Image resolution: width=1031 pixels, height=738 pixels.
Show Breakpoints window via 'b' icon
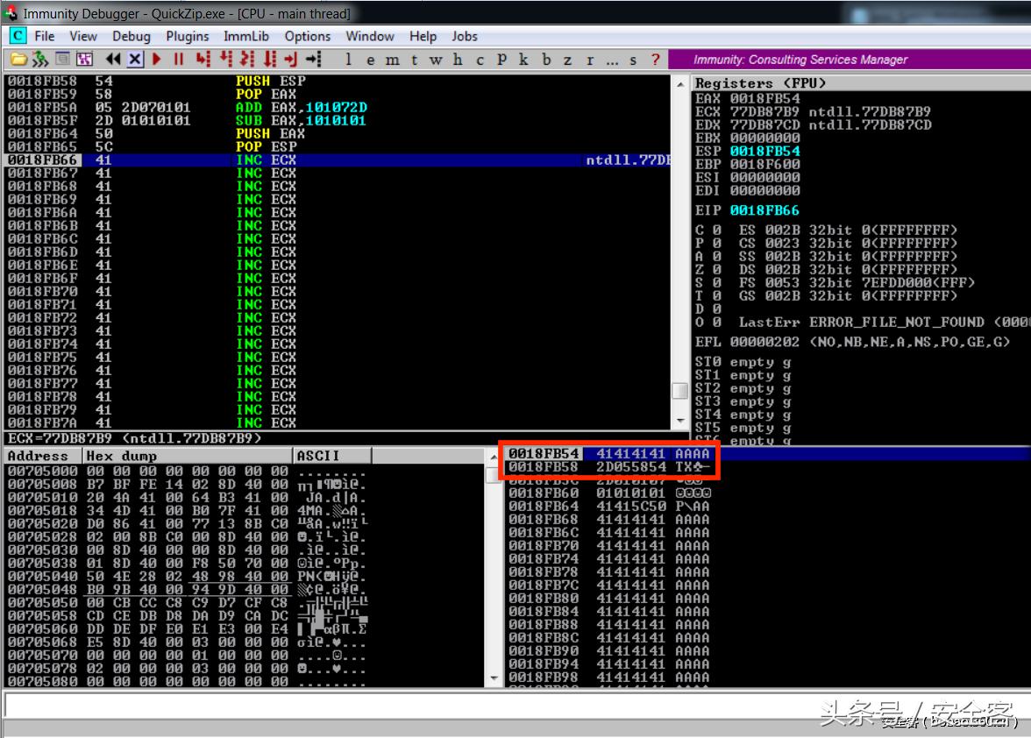point(546,60)
